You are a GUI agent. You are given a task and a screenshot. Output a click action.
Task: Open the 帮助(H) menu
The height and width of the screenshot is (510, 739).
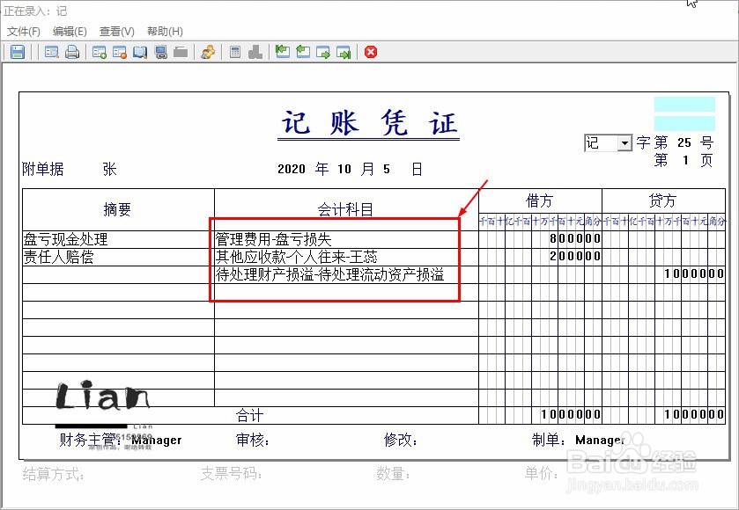click(x=165, y=32)
